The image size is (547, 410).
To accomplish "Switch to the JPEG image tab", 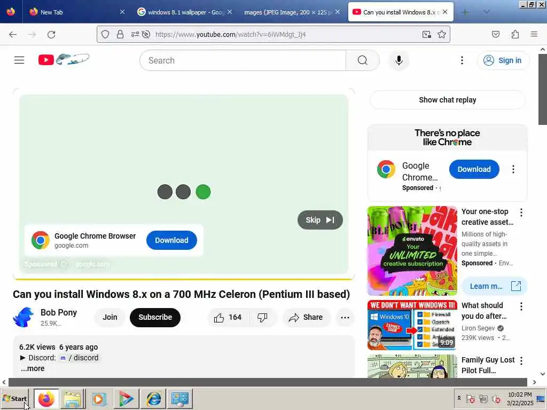I will pyautogui.click(x=292, y=12).
